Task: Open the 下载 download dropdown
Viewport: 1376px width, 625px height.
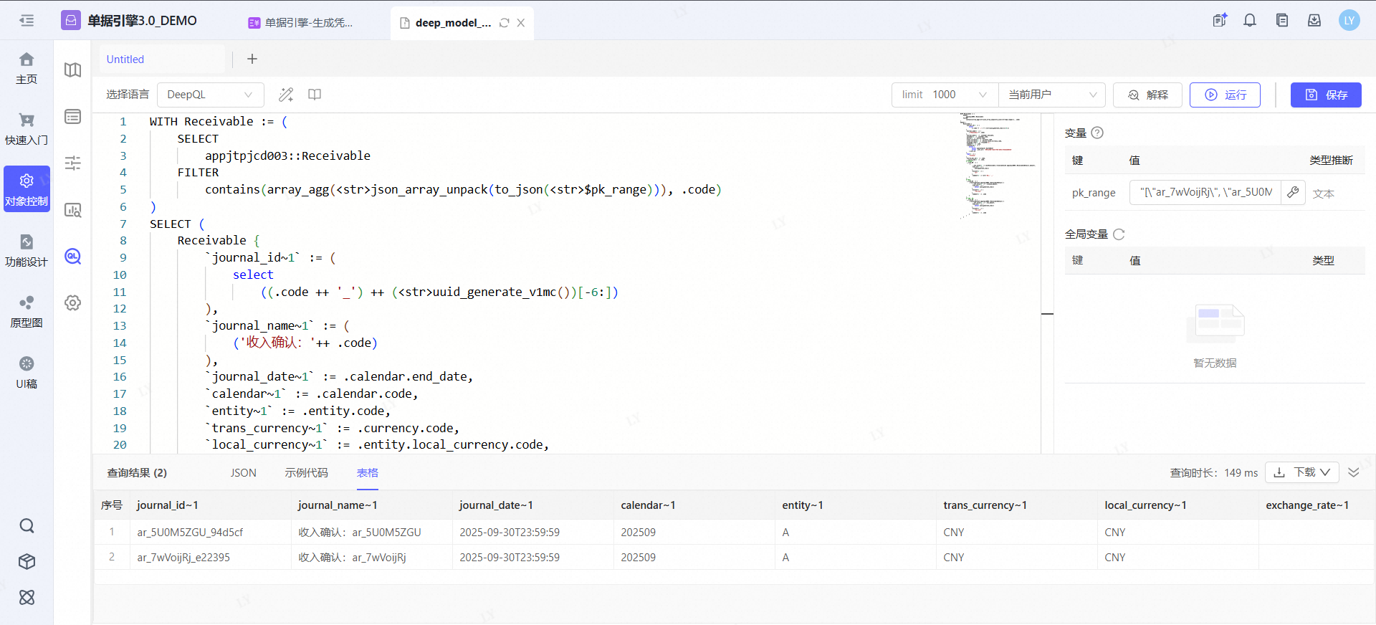Action: point(1302,472)
